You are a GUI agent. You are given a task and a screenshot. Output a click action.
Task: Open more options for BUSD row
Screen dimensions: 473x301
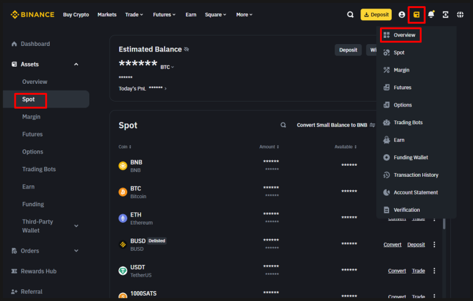click(x=434, y=245)
